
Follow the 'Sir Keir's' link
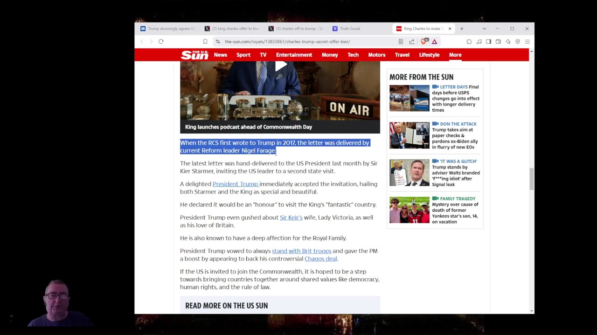291,217
